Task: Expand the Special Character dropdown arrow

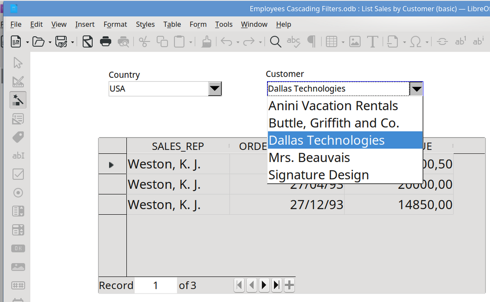Action: pyautogui.click(x=427, y=42)
